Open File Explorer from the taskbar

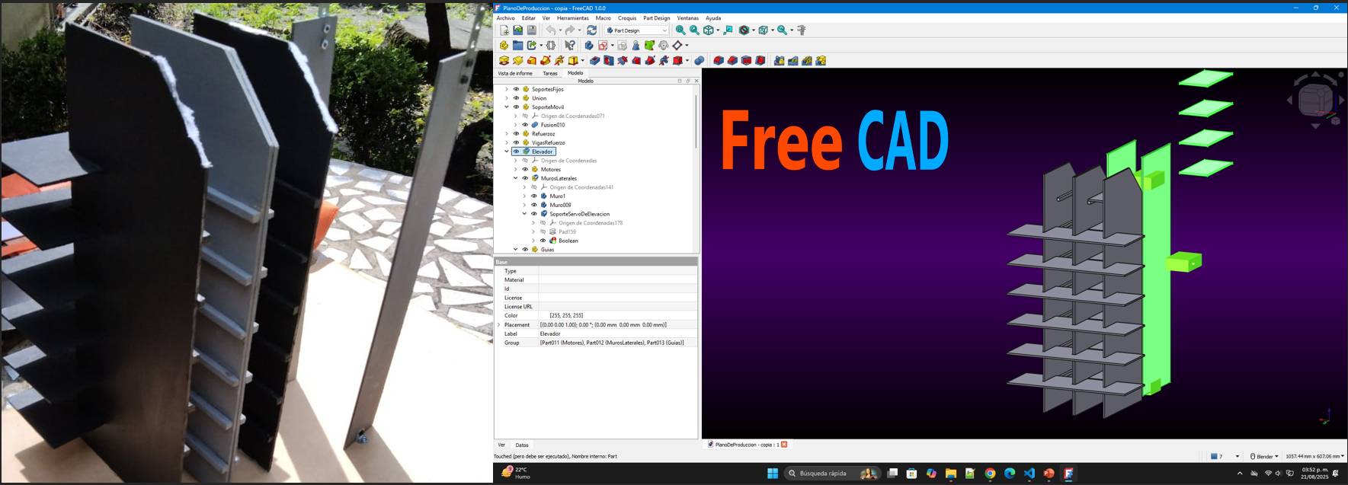pyautogui.click(x=951, y=474)
